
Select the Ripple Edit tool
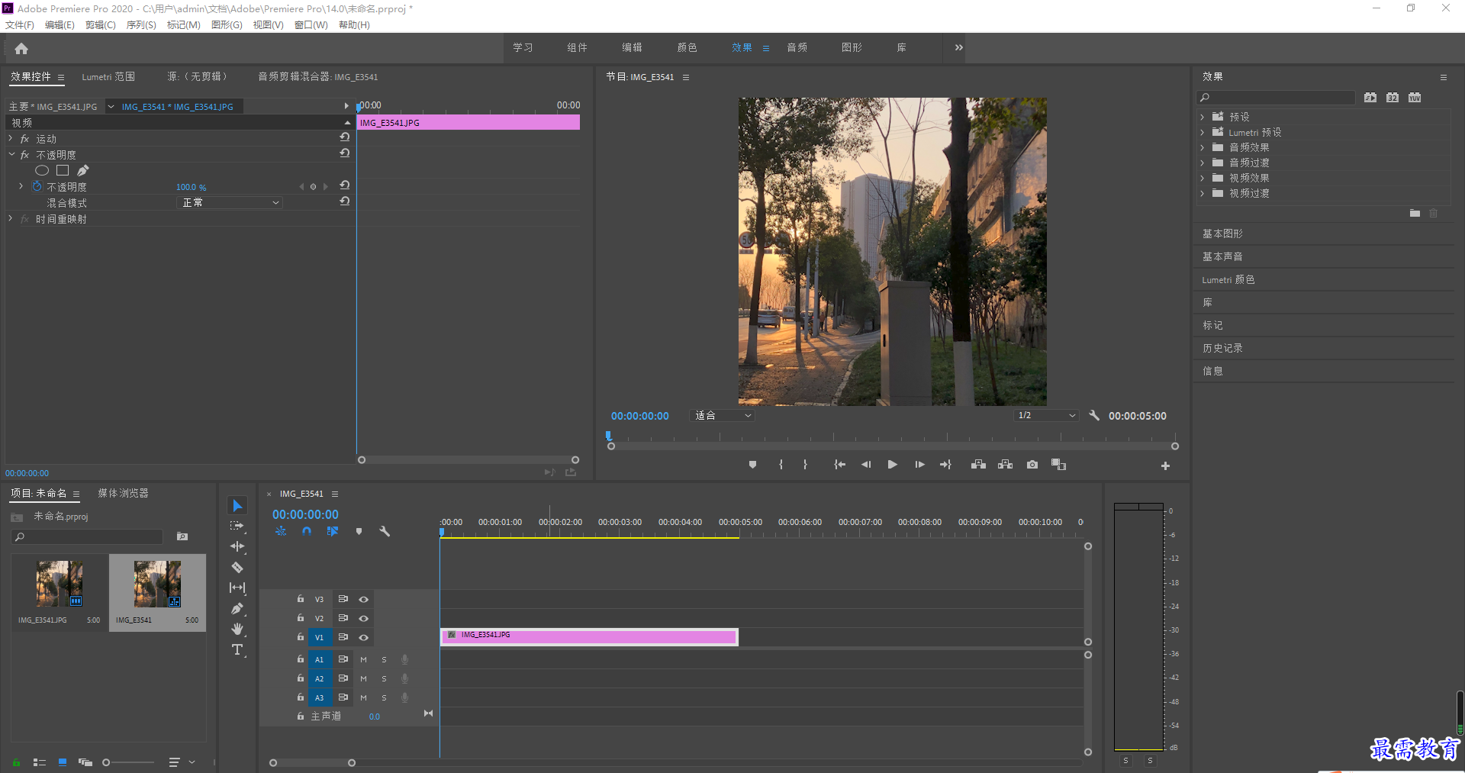coord(237,546)
